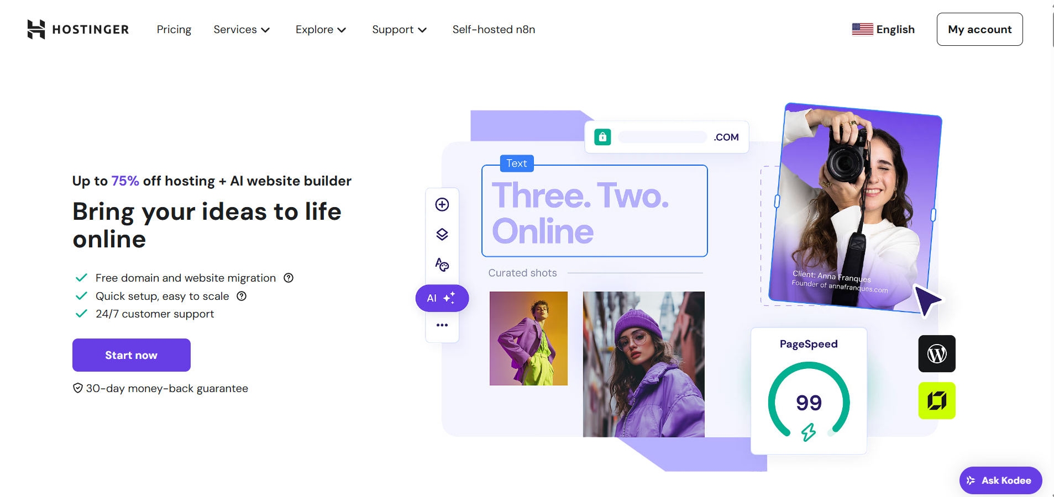Click the Hostinger logo icon

click(x=36, y=29)
